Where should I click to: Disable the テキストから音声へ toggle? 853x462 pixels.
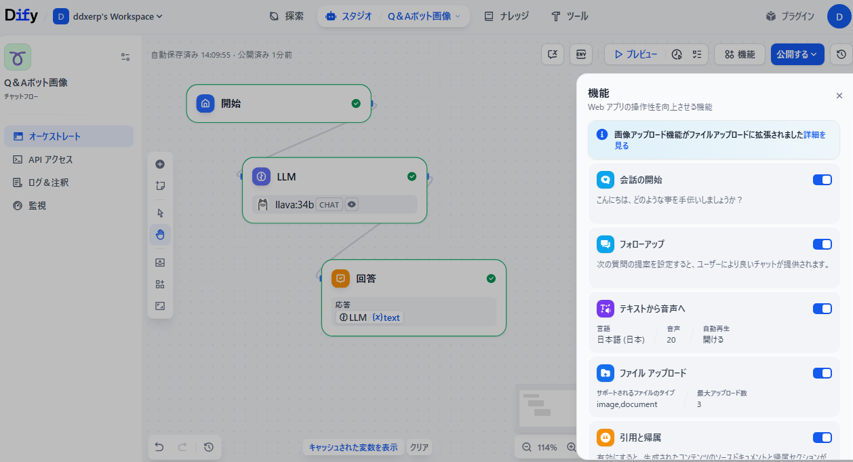(822, 309)
